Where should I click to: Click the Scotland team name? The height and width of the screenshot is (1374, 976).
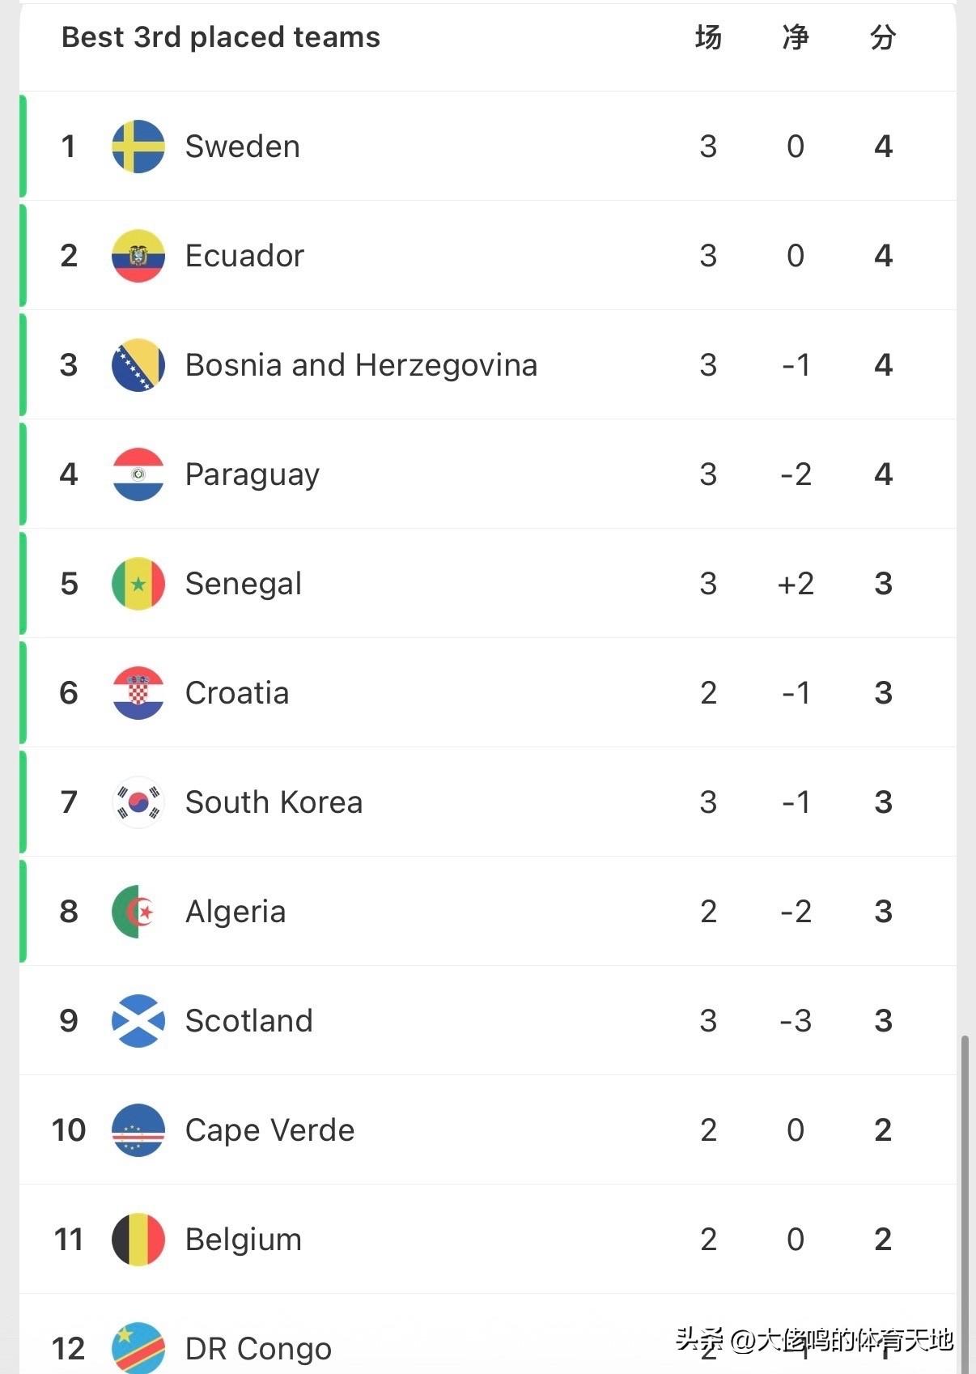click(249, 1021)
